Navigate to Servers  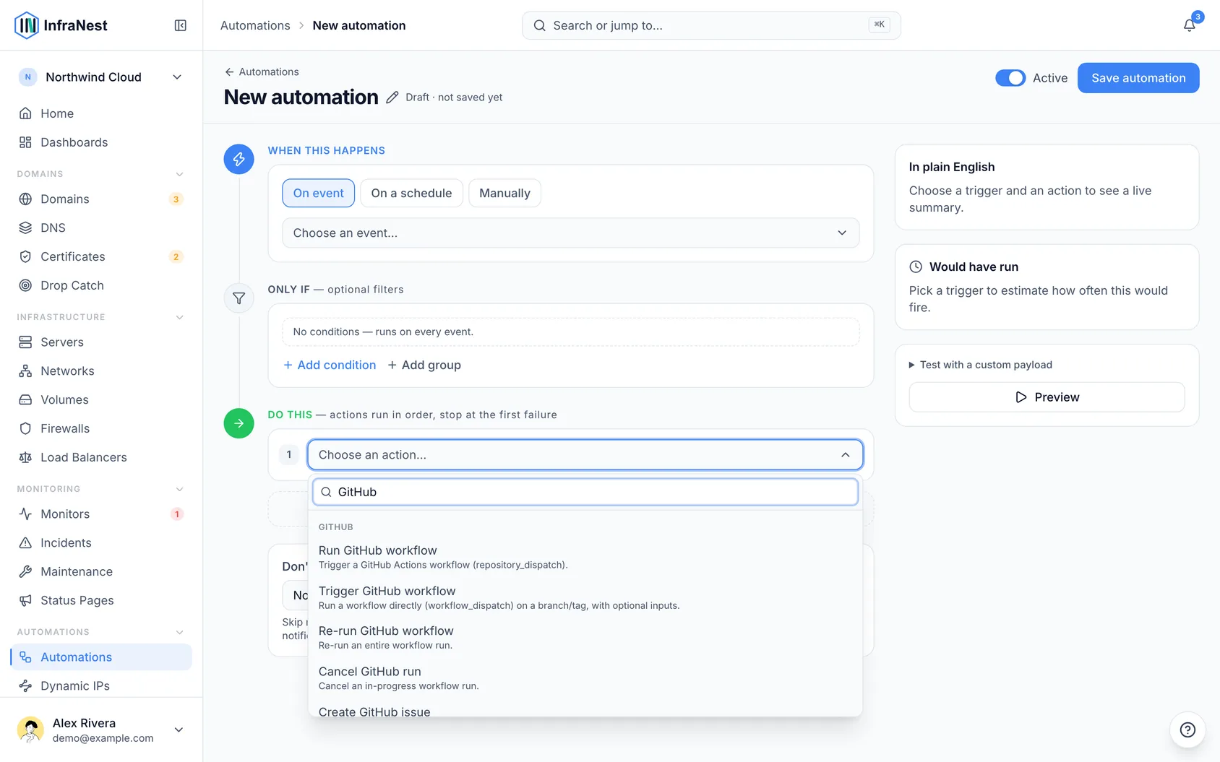click(101, 342)
